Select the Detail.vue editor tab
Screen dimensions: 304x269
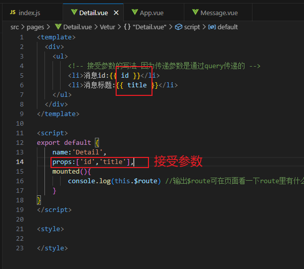(93, 13)
